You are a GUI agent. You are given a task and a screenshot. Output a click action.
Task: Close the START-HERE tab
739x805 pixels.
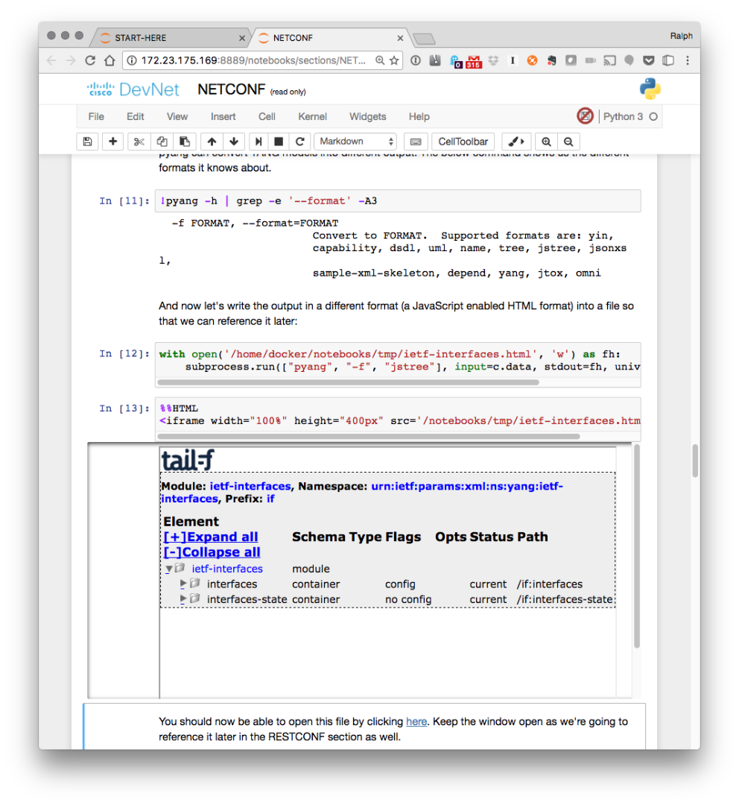point(241,38)
